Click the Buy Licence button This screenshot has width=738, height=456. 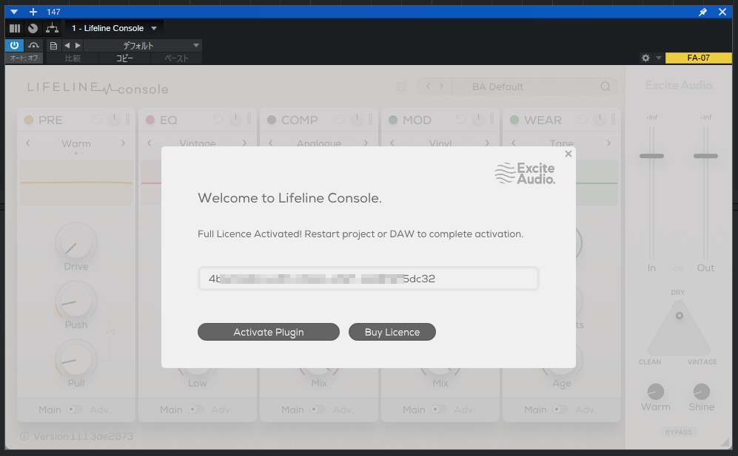coord(392,332)
